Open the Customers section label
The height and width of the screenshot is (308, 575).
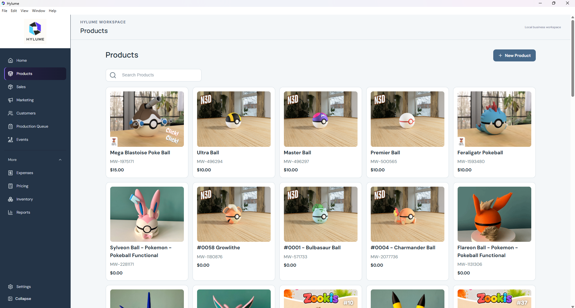26,113
